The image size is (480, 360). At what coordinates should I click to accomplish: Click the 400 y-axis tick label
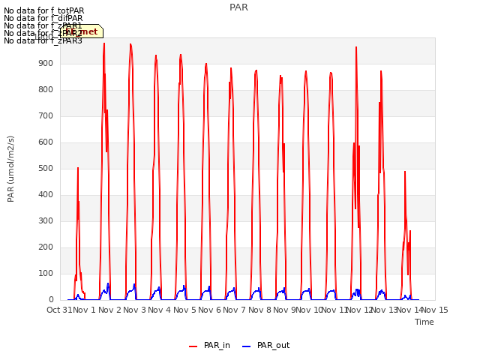(46, 195)
